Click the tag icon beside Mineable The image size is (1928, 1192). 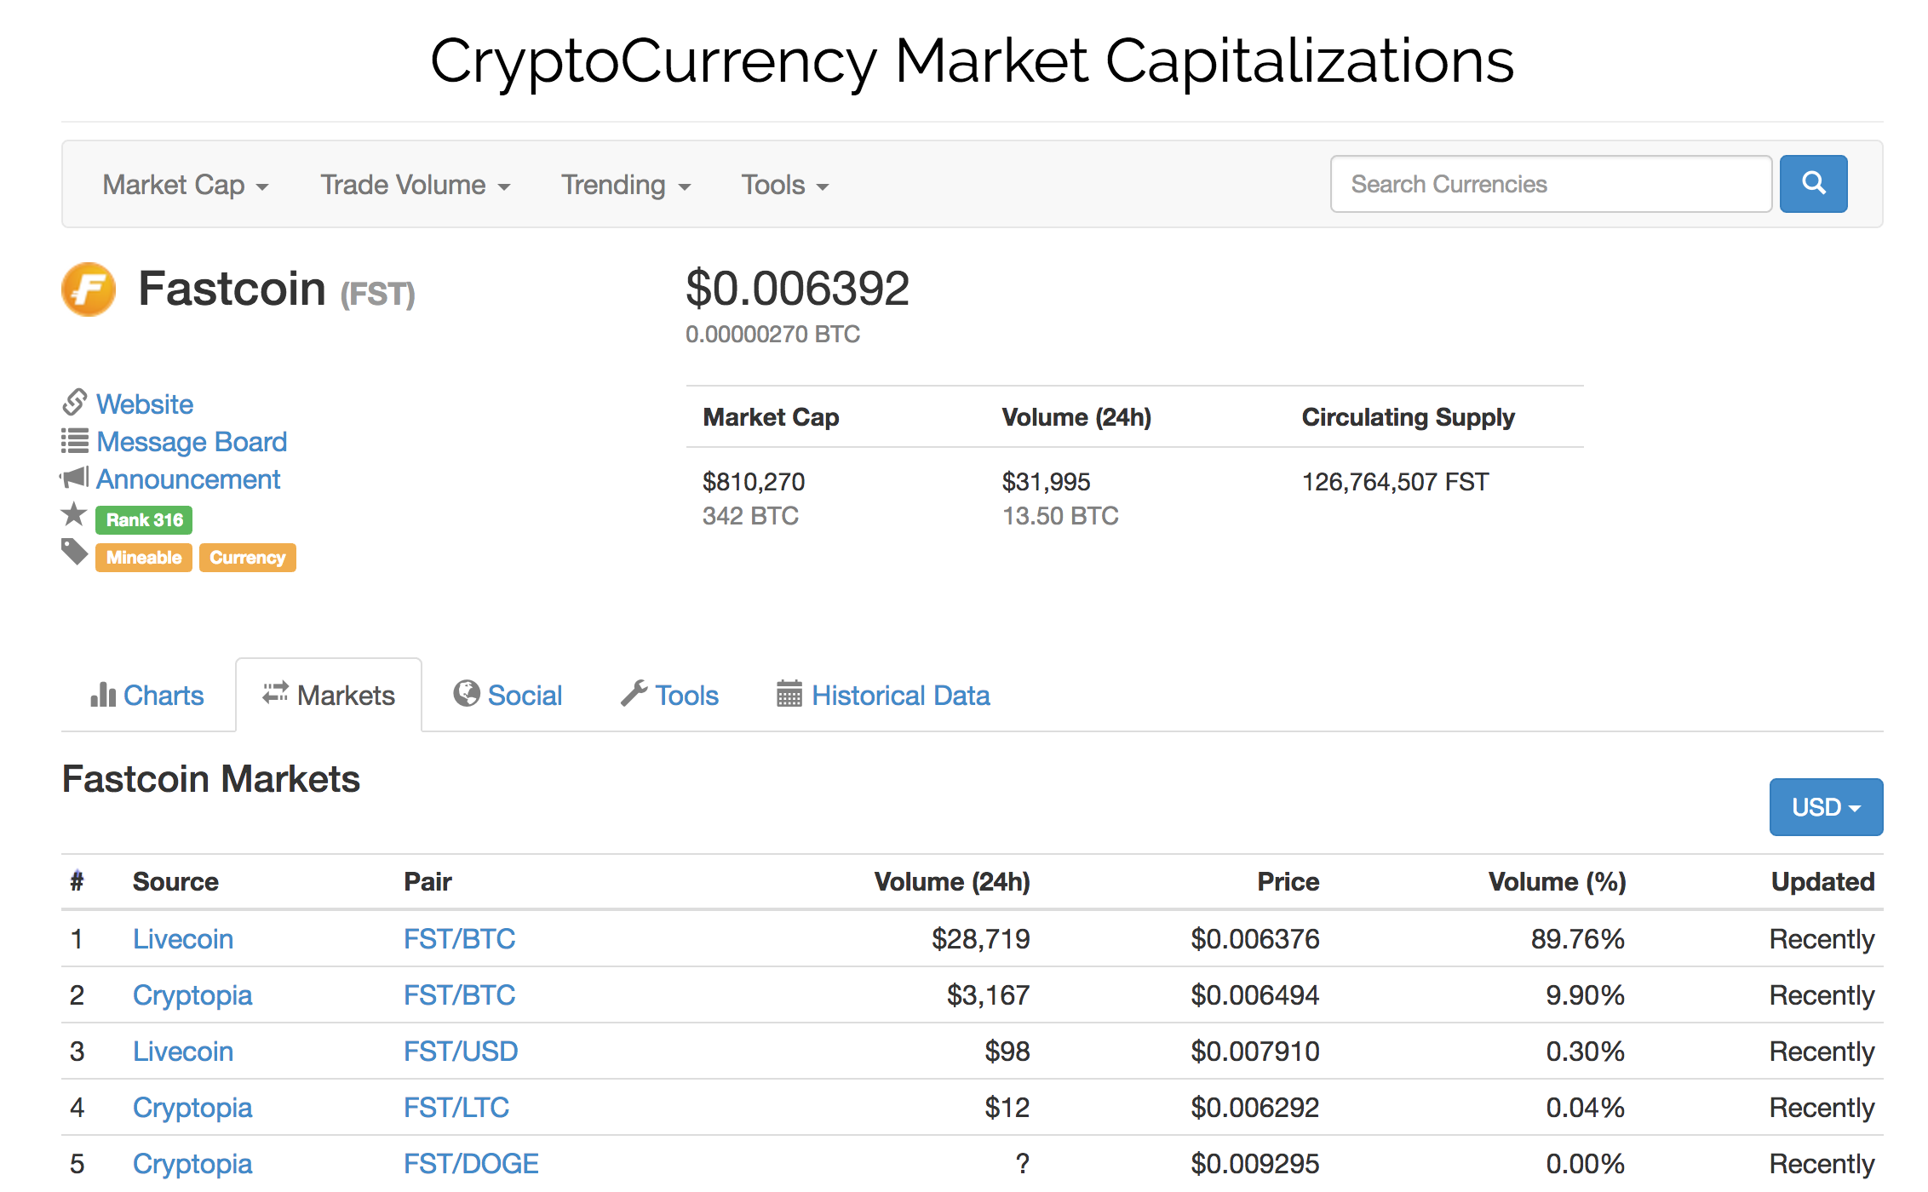(x=74, y=553)
